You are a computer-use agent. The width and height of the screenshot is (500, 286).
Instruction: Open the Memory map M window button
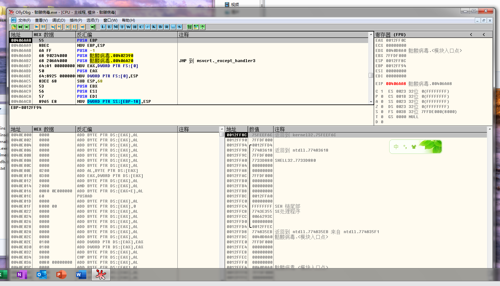116,27
